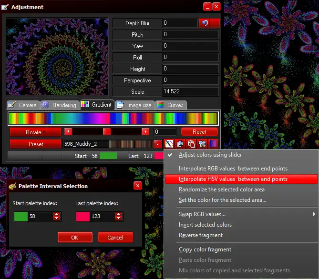Switch to the Rendering tab
This screenshot has width=319, height=279.
click(x=60, y=105)
